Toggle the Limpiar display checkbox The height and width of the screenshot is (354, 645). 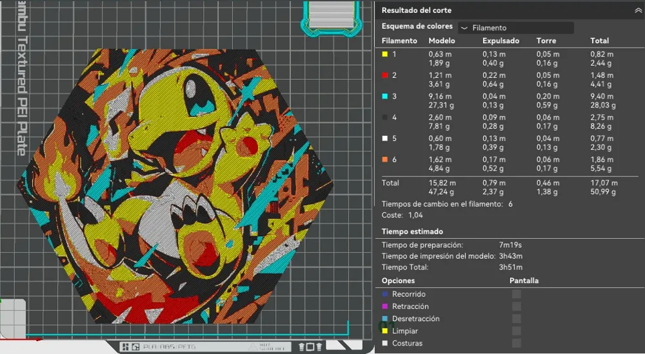517,331
